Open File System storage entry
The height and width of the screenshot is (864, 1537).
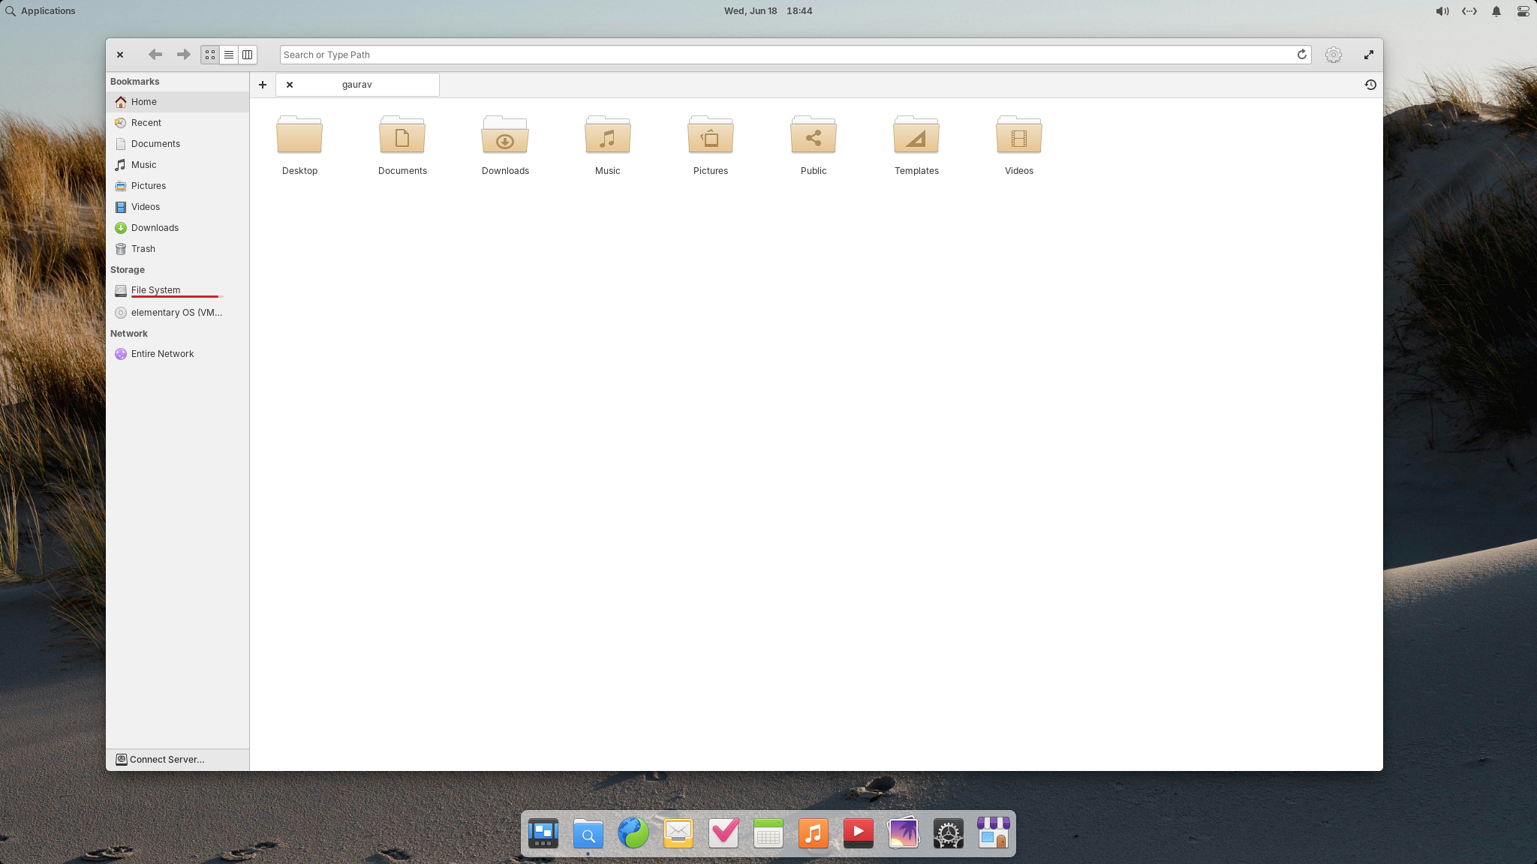(x=177, y=291)
